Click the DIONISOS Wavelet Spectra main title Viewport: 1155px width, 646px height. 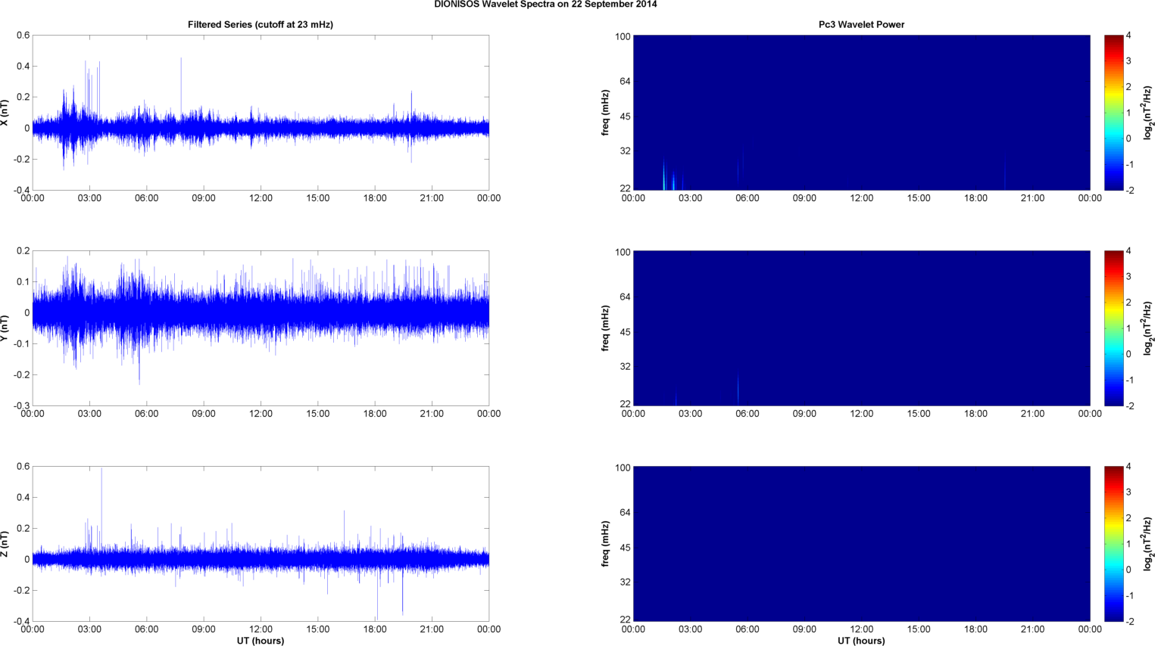tap(545, 5)
